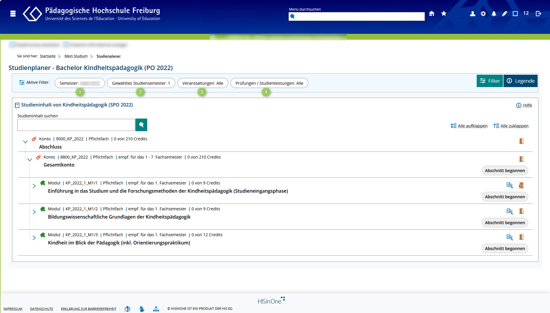The image size is (550, 313).
Task: Expand module Bildungswissenschaftliche Grundlagen
Action: (34, 212)
